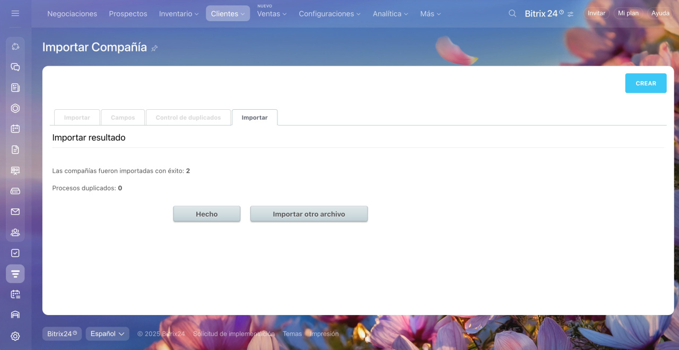Click the Bitrix24 logo in header
The height and width of the screenshot is (350, 679).
pyautogui.click(x=544, y=13)
